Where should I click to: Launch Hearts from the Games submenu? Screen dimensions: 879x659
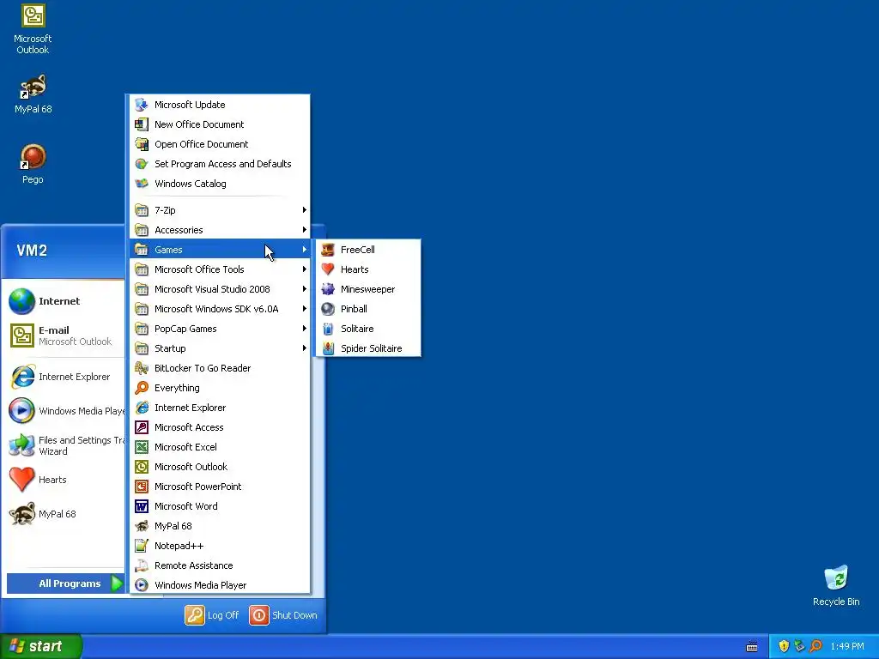tap(368, 269)
